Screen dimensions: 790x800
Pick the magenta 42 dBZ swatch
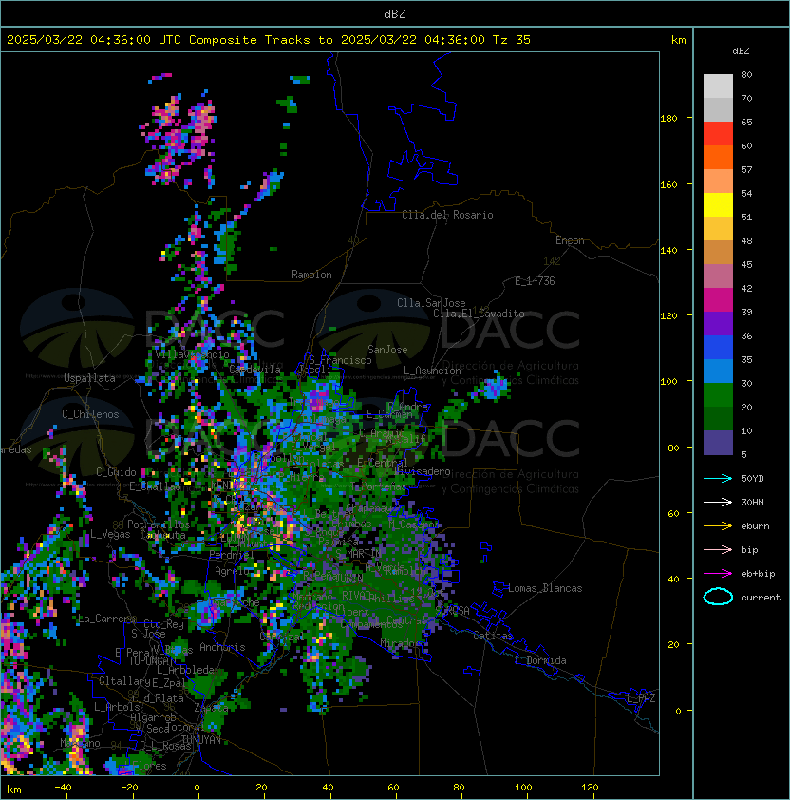click(718, 299)
